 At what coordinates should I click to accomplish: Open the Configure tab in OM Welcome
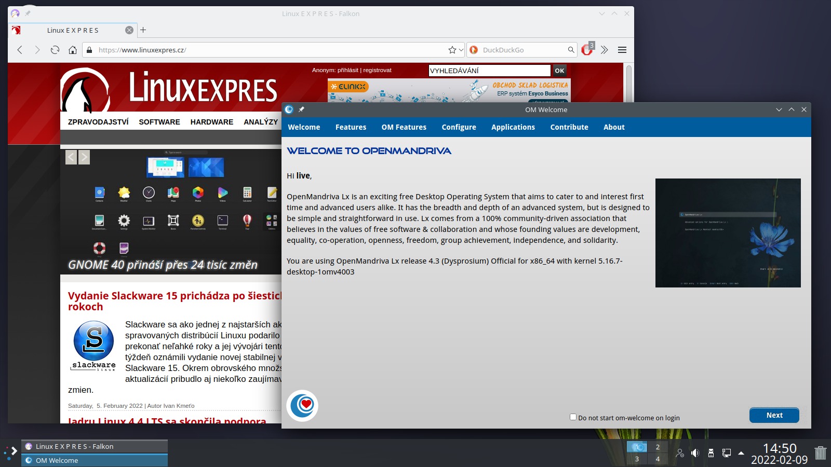pos(459,127)
